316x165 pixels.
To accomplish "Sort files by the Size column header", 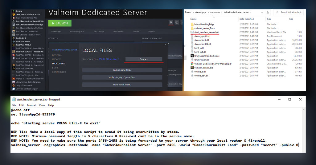I will [291, 19].
